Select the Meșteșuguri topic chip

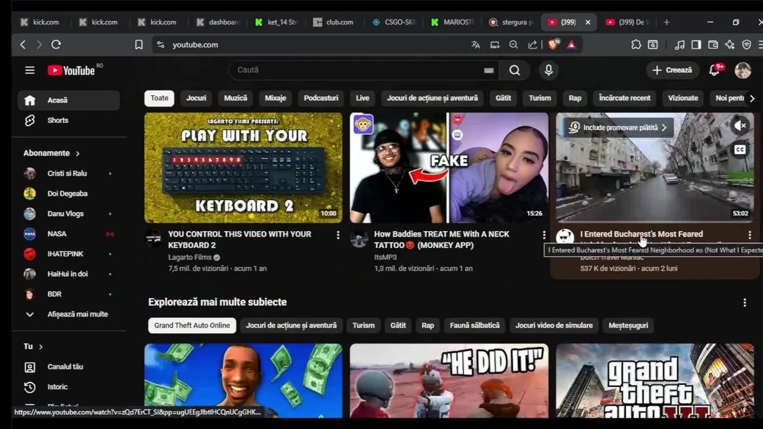pyautogui.click(x=628, y=325)
